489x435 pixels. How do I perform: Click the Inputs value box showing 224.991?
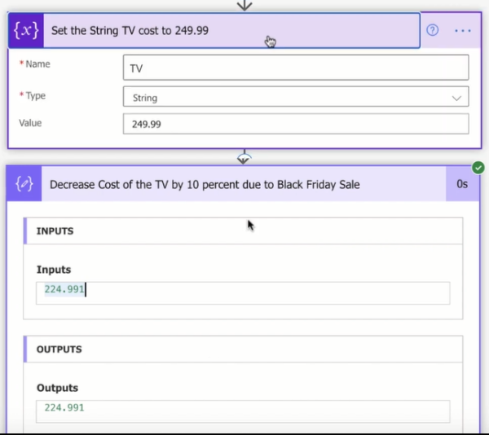pos(243,293)
